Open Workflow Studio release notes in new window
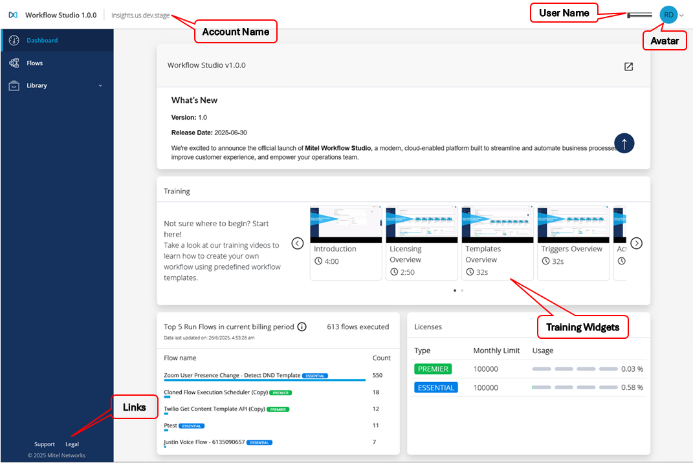Image resolution: width=693 pixels, height=463 pixels. click(x=628, y=67)
